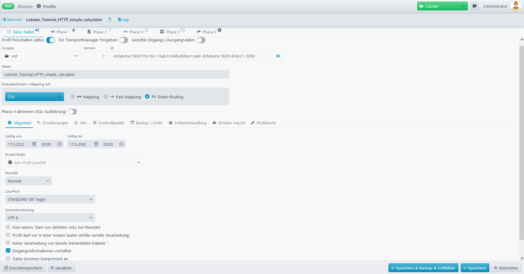Open group selector dots in Gruppe field

click(x=76, y=56)
